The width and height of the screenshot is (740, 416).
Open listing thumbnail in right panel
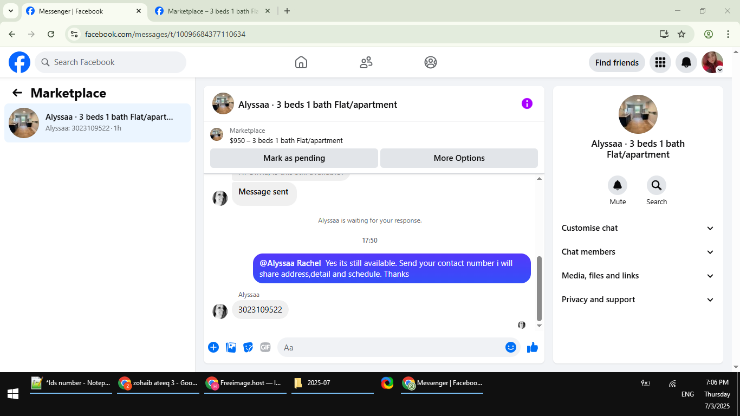[638, 114]
